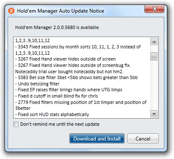The width and height of the screenshot is (174, 159).
Task: Click the dialog title bar text
Action: 60,11
